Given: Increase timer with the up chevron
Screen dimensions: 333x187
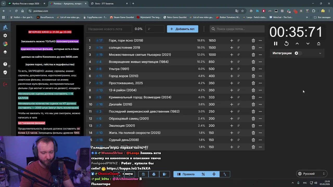Looking at the screenshot, I should click(x=297, y=44).
